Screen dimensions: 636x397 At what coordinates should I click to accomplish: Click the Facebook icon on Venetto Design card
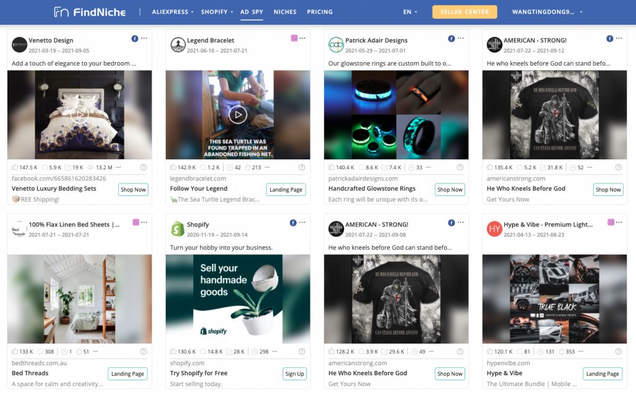[x=135, y=38]
